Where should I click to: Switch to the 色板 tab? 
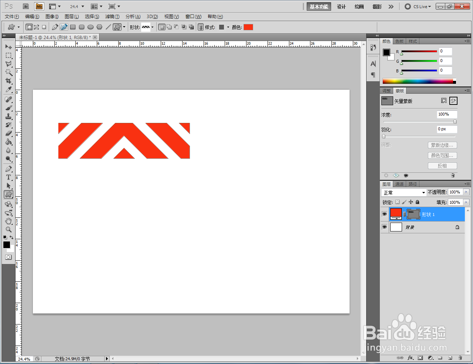click(x=399, y=41)
